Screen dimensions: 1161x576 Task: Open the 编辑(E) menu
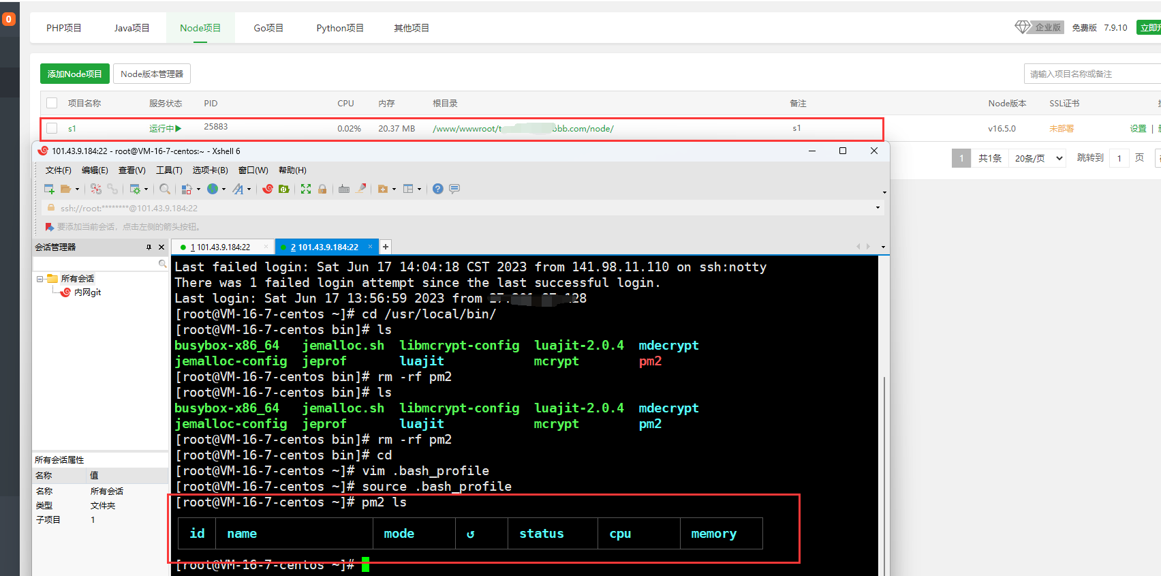(95, 170)
